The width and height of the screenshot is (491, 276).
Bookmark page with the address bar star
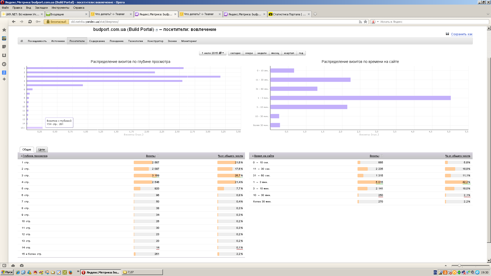click(365, 22)
